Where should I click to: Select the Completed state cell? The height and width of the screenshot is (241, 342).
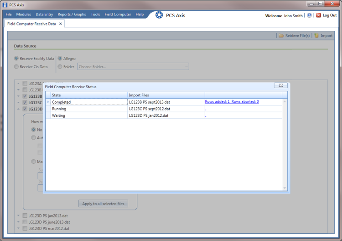pyautogui.click(x=89, y=102)
